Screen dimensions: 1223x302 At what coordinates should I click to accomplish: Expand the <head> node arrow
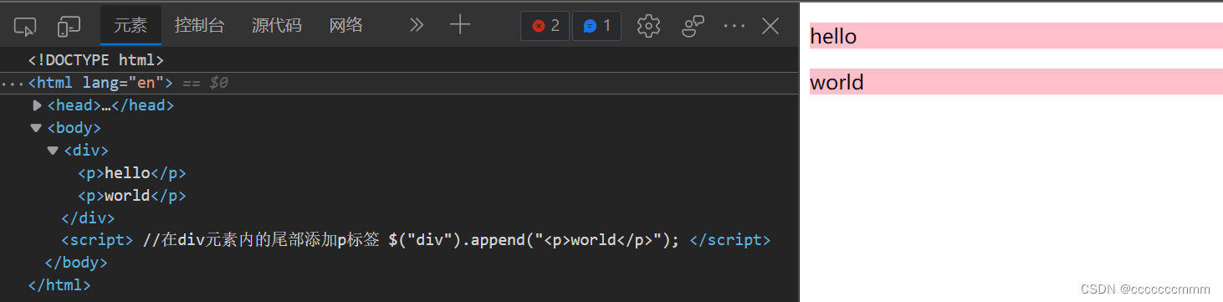coord(37,105)
